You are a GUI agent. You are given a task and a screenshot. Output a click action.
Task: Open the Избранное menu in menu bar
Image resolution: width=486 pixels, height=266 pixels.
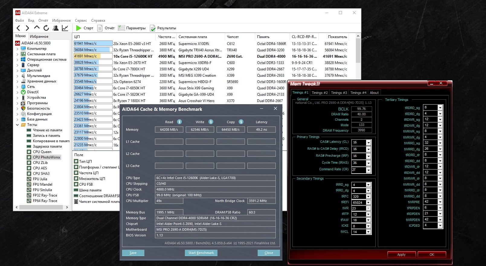pos(61,21)
